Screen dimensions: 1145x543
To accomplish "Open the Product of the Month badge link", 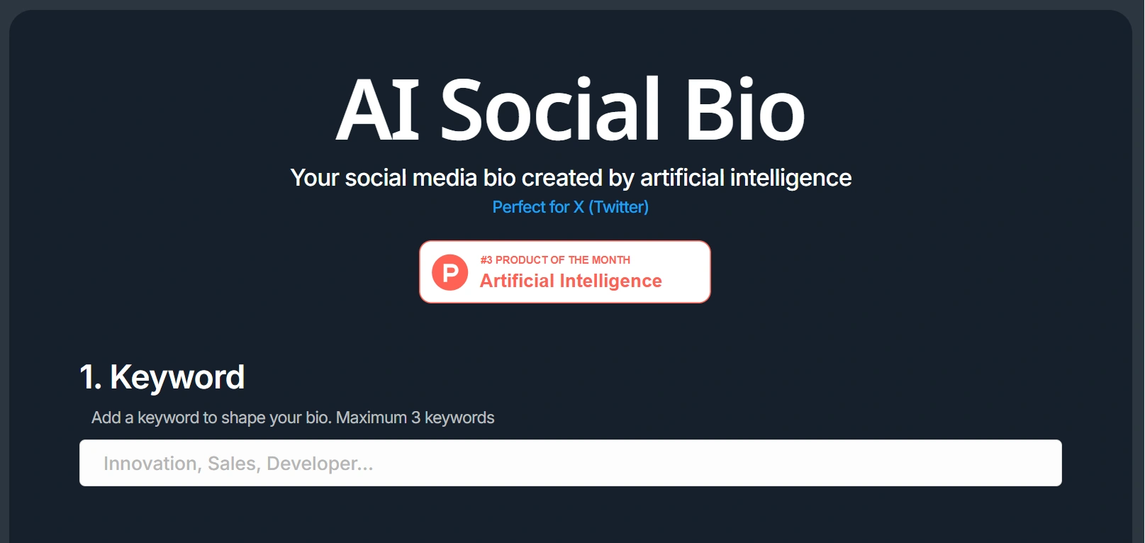I will click(565, 271).
